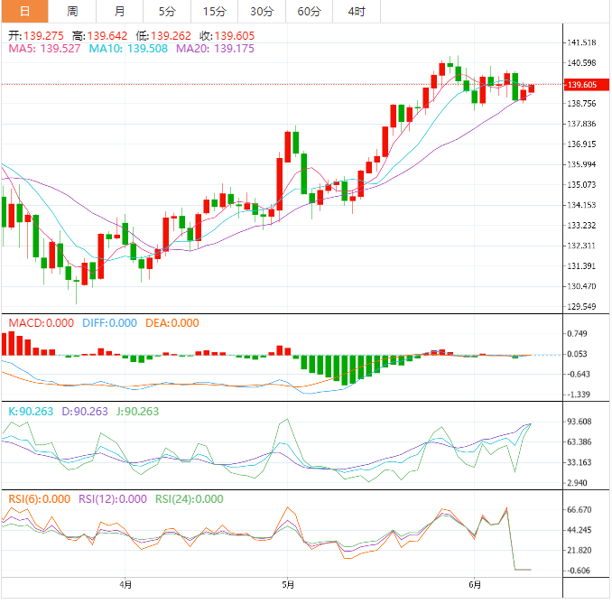Viewport: 612px width, 604px height.
Task: Click the -1.339 MACD axis label
Action: [x=578, y=395]
